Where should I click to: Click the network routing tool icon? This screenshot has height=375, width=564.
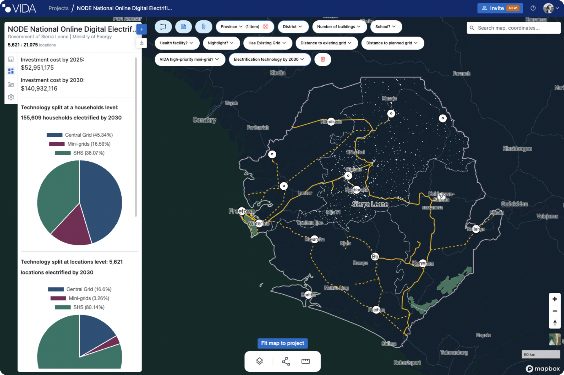(x=286, y=361)
